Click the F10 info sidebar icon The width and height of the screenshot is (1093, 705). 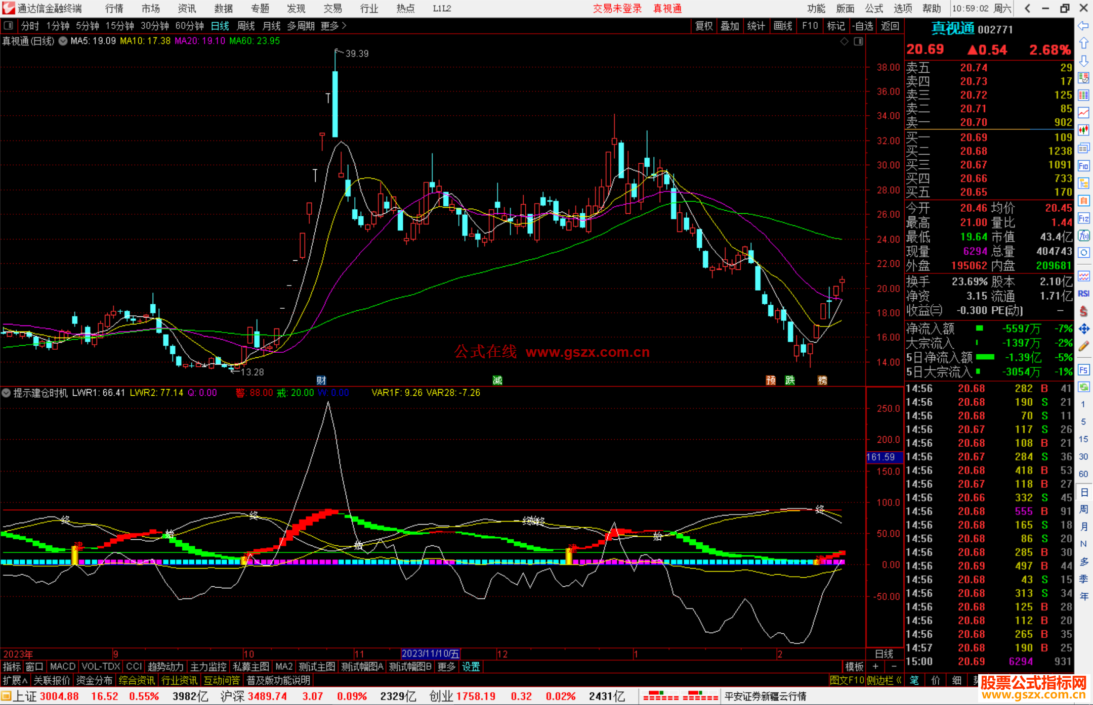click(x=1083, y=166)
